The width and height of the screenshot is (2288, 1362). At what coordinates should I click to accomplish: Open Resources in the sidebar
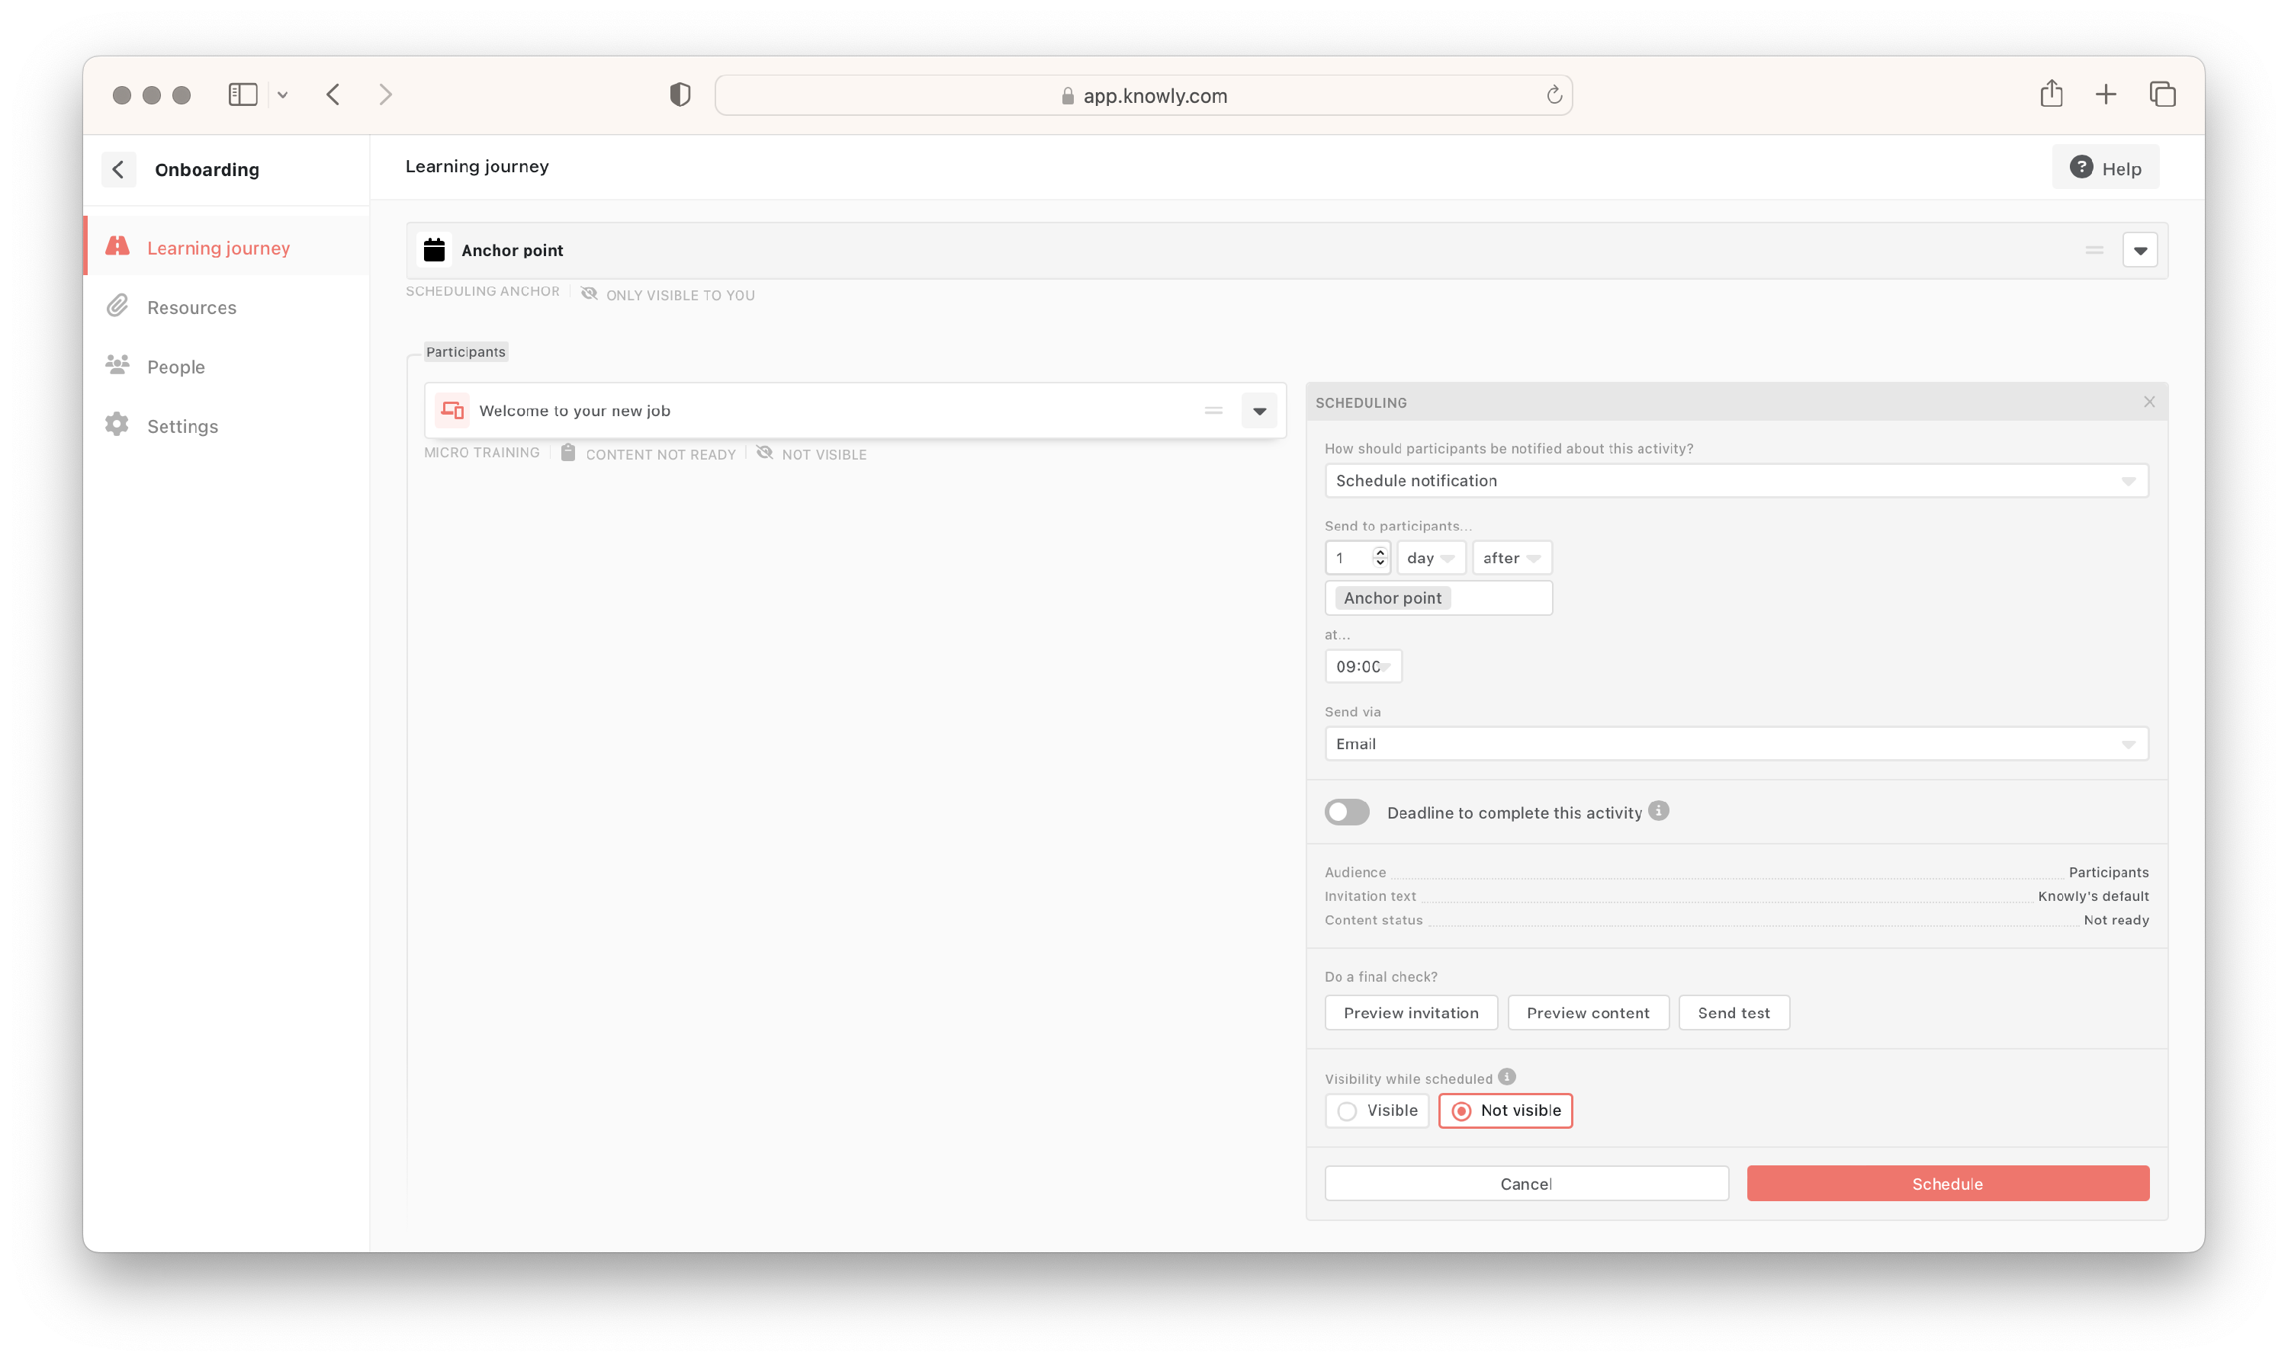pyautogui.click(x=227, y=307)
